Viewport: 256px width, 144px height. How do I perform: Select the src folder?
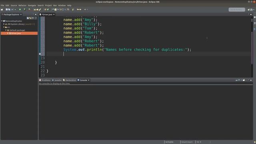tap(8, 27)
